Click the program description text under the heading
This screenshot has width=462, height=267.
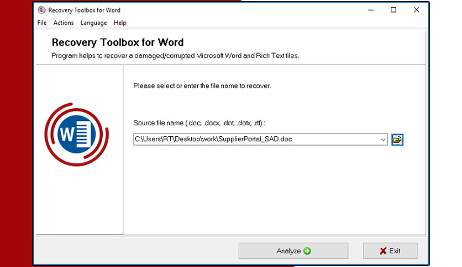click(x=175, y=56)
